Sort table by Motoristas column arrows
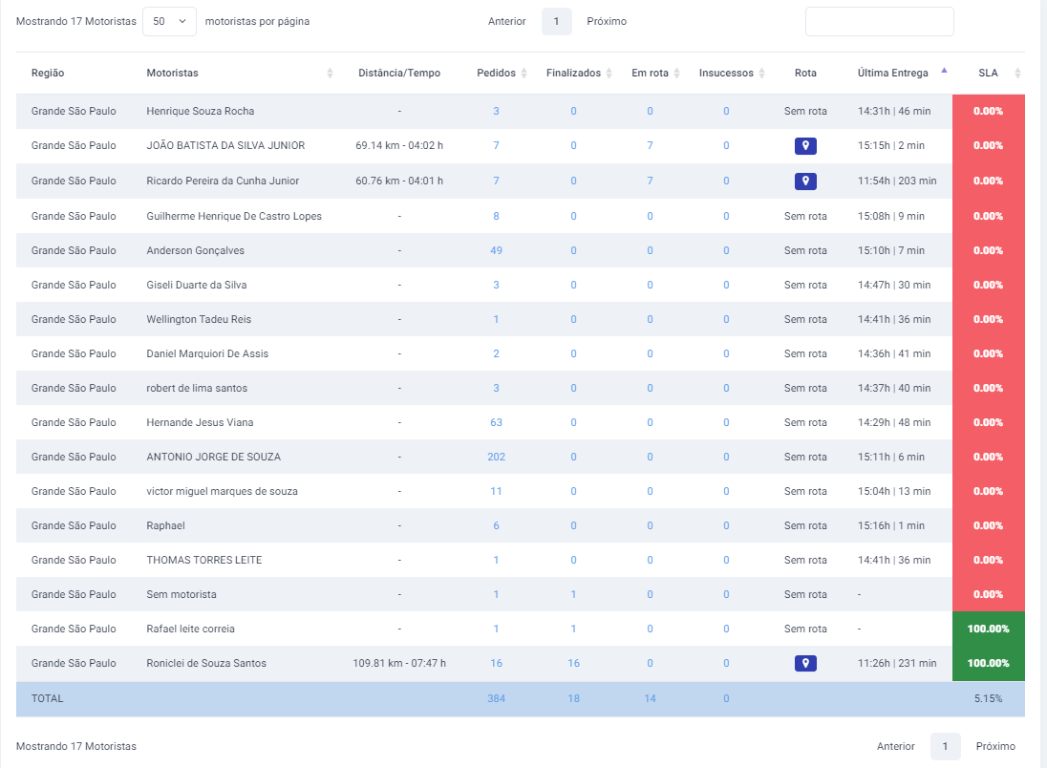The width and height of the screenshot is (1047, 768). [x=330, y=73]
